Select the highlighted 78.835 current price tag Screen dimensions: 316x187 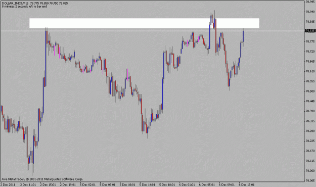310,31
